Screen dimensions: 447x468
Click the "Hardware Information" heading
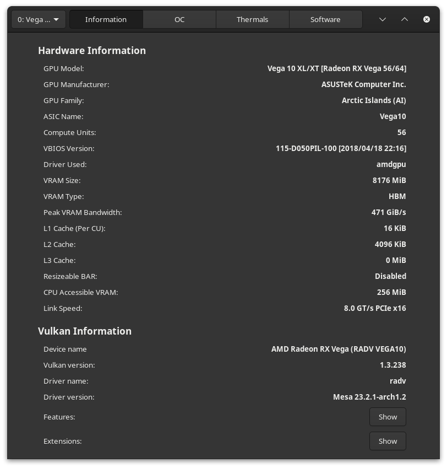coord(92,51)
